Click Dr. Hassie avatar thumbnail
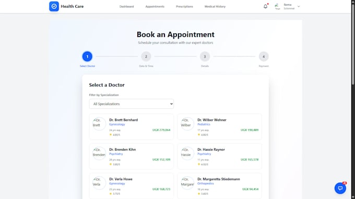 [187, 153]
